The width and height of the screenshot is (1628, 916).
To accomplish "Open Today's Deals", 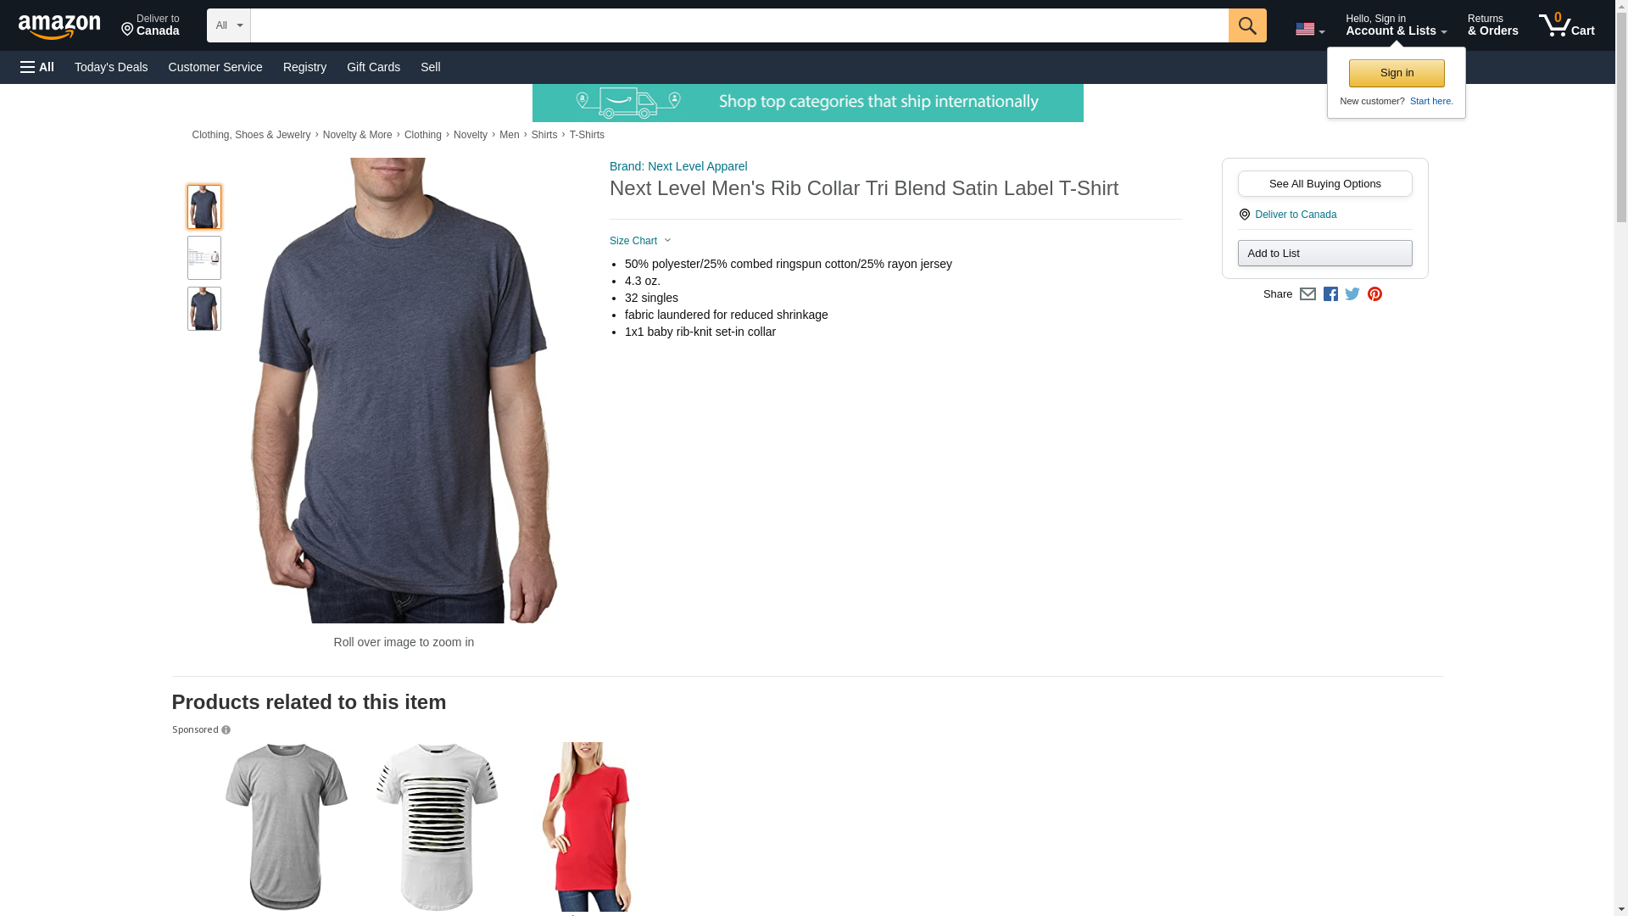I will pyautogui.click(x=111, y=67).
